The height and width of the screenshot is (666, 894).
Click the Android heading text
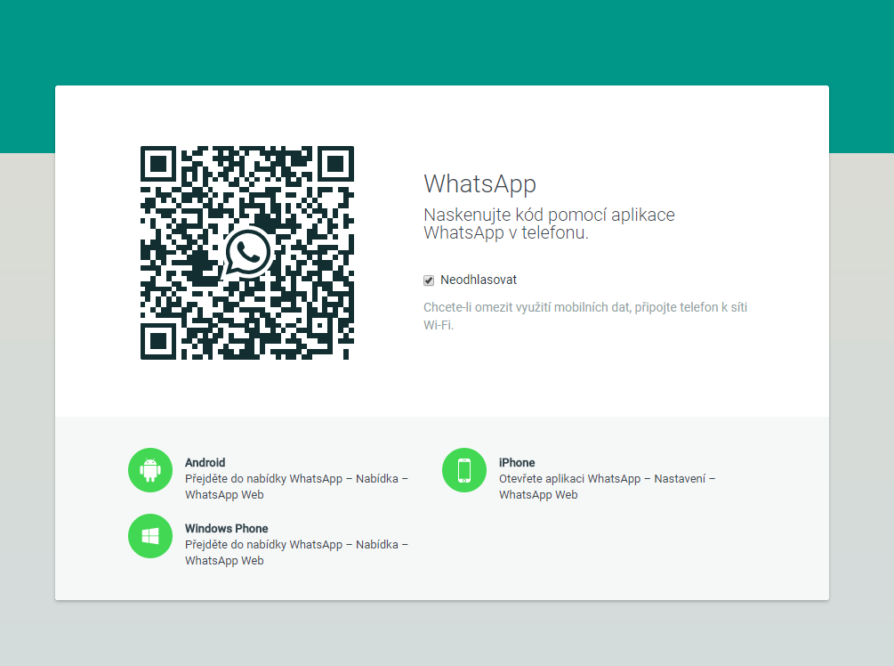coord(205,462)
